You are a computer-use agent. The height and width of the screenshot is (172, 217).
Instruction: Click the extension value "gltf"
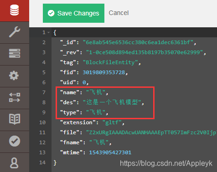click(112, 122)
